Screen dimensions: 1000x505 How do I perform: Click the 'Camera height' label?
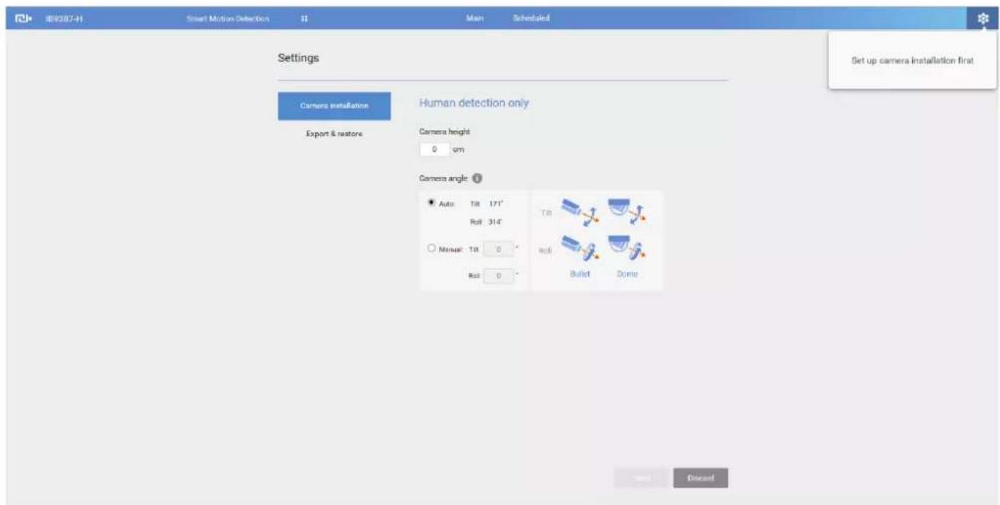(x=445, y=132)
